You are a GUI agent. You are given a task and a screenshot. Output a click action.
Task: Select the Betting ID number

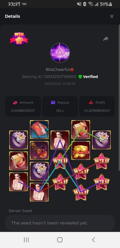pos(60,77)
